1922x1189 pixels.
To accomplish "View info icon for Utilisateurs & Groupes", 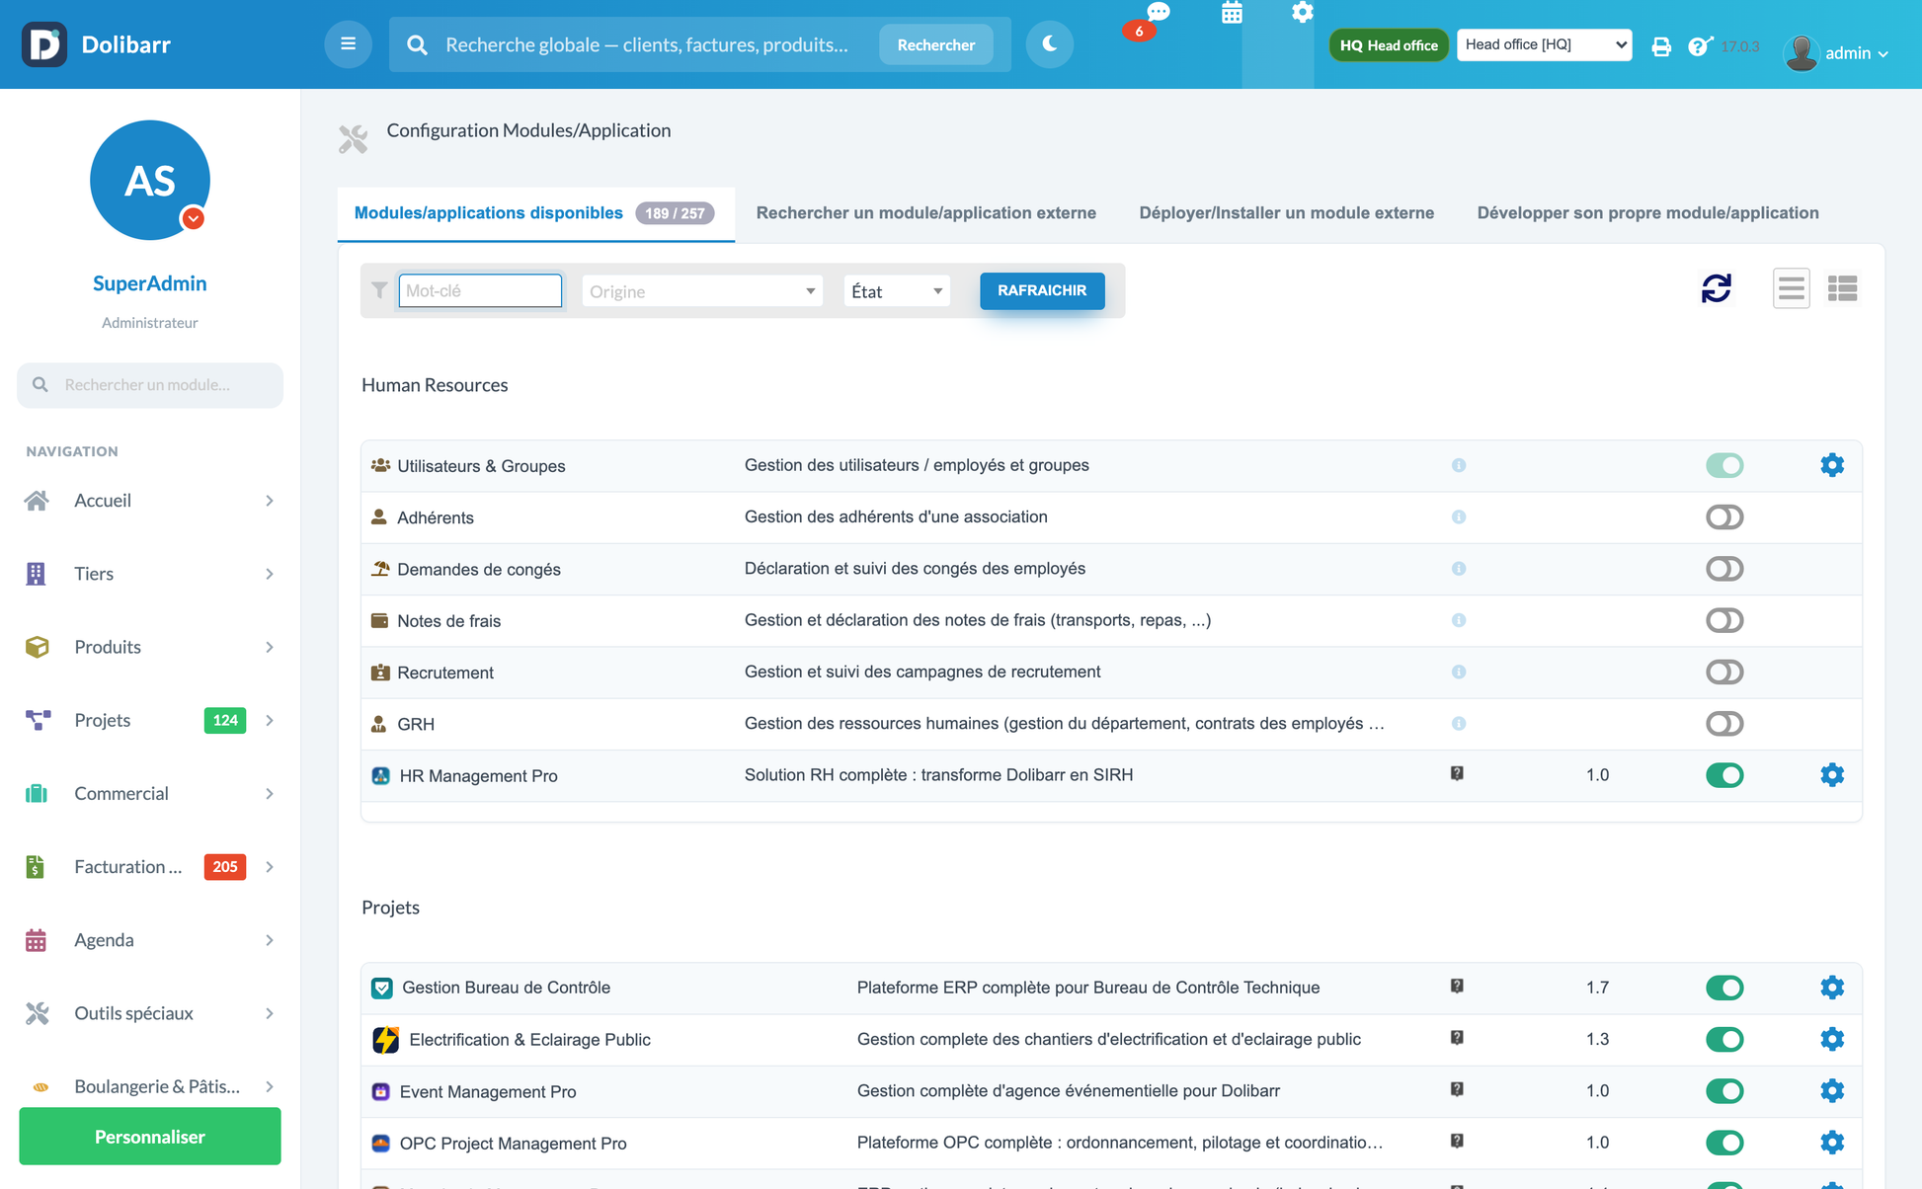I will pos(1459,465).
